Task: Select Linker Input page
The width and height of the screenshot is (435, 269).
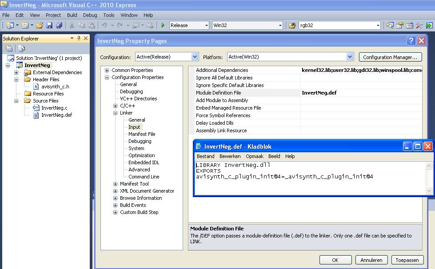Action: tap(134, 127)
